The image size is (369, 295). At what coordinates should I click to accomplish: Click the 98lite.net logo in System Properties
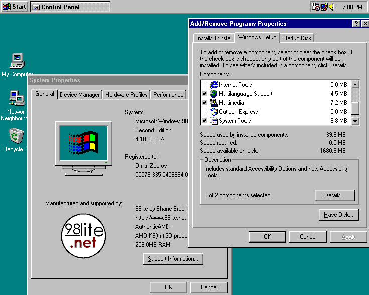tap(83, 235)
